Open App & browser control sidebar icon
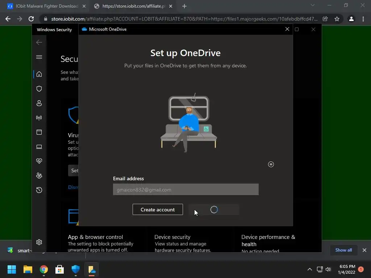The image size is (371, 278). tap(39, 132)
